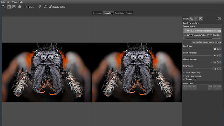Select second source image in the list

[x=202, y=35]
